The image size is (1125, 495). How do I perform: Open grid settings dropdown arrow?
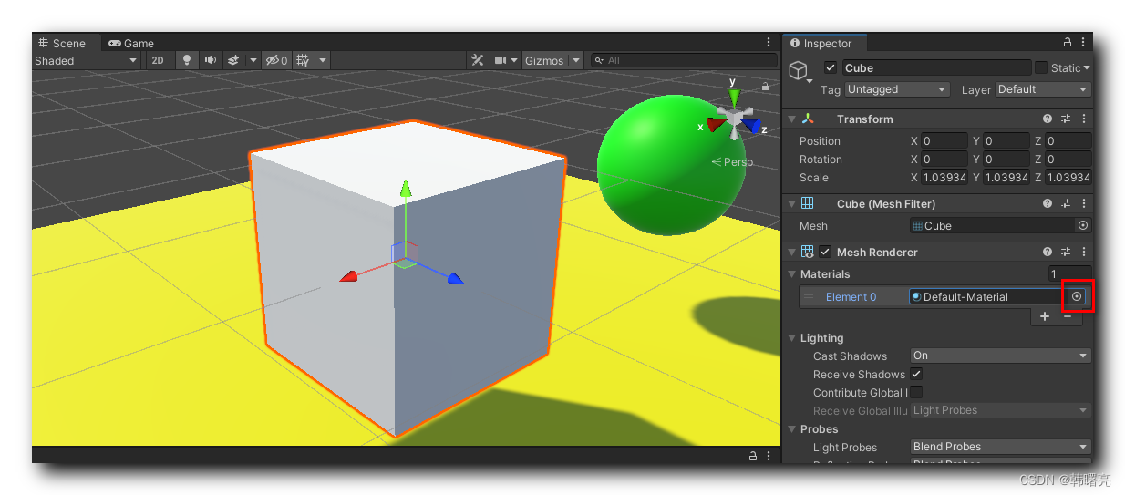pyautogui.click(x=323, y=60)
